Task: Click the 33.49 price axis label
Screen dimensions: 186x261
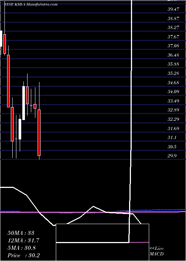Action: click(173, 101)
